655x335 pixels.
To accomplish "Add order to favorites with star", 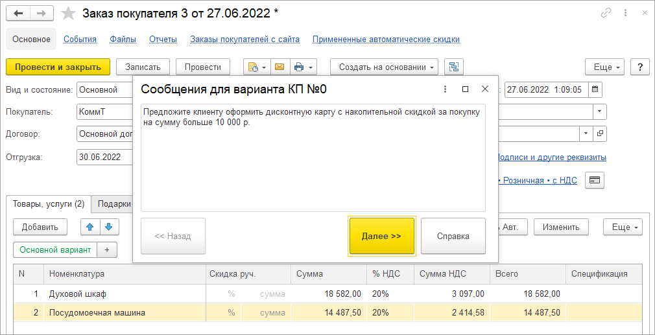I will [x=68, y=13].
